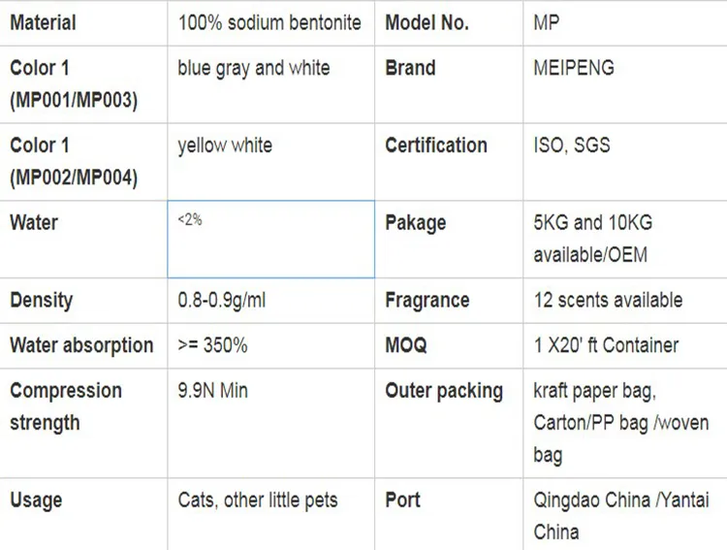Screen dimensions: 727x550
Task: Click the 'Outer packing' label cell
Action: click(444, 391)
